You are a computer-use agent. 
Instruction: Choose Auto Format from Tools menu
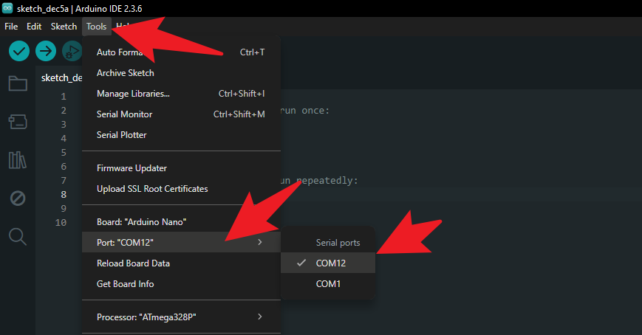click(182, 52)
